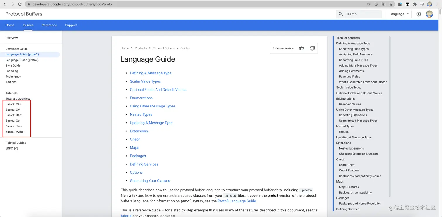Image resolution: width=442 pixels, height=217 pixels.
Task: Open Basics: Python tutorial
Action: (x=15, y=132)
